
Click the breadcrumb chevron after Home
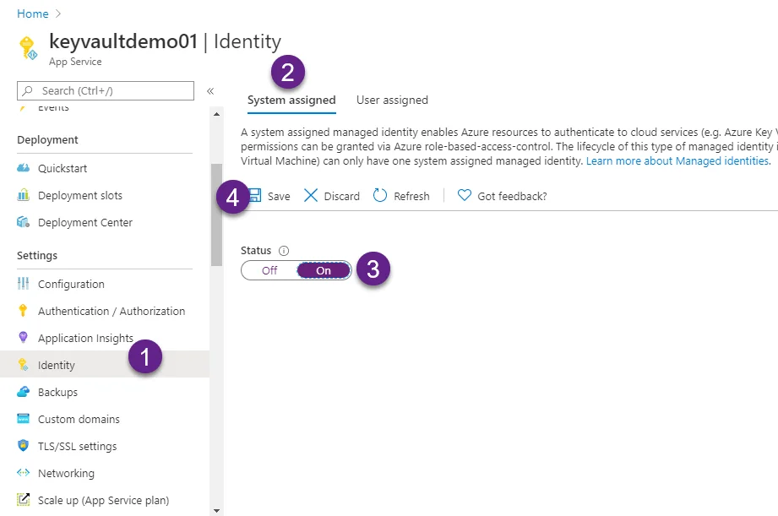(x=58, y=14)
